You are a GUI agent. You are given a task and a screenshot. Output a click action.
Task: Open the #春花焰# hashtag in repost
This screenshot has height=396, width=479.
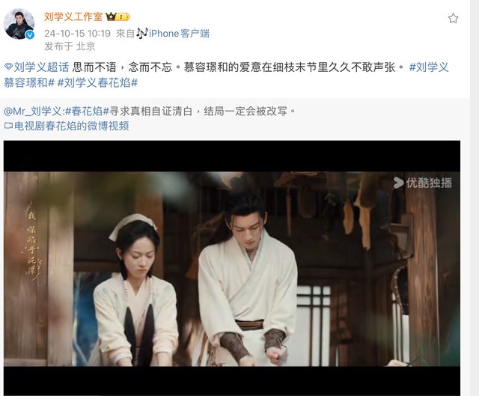click(x=87, y=112)
